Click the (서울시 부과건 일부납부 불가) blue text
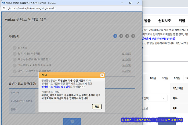The height and width of the screenshot is (125, 188). click(159, 39)
